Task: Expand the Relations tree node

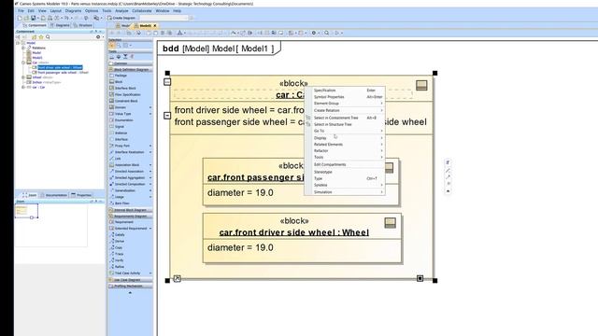Action: point(23,48)
